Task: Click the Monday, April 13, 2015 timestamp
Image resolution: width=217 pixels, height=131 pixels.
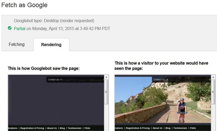Action: coord(71,29)
